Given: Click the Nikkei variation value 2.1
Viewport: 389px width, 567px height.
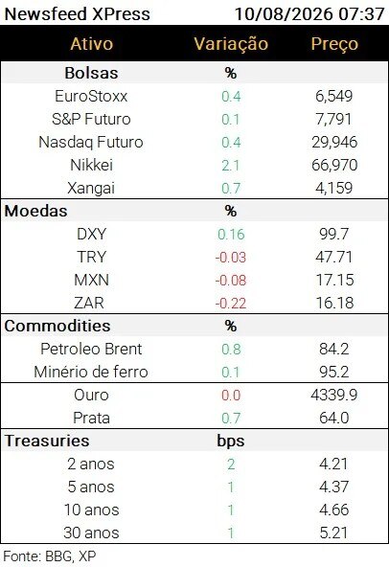Looking at the screenshot, I should 231,166.
